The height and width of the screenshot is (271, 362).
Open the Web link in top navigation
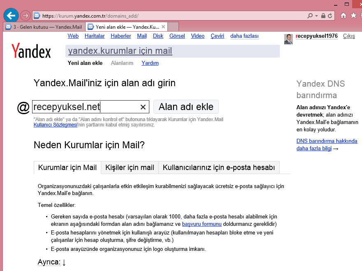point(73,36)
